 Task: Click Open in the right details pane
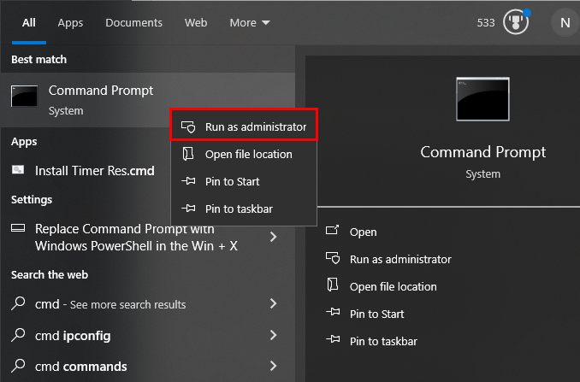363,232
